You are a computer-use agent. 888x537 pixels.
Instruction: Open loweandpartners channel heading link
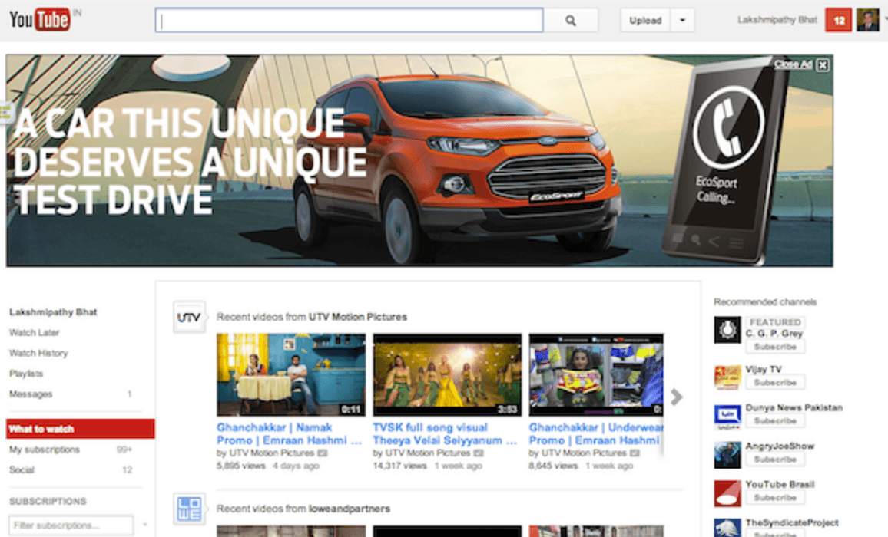point(350,509)
